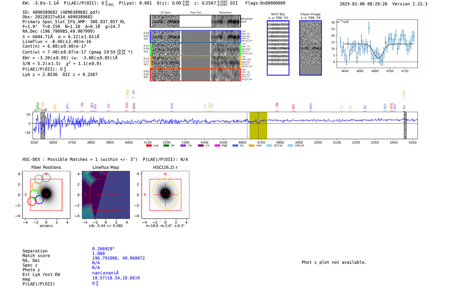Click the gray hatched region near 5460 Å
This screenshot has width=450, height=306.
[x=405, y=125]
